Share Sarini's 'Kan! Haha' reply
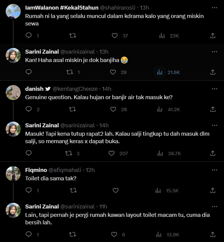 [x=213, y=72]
